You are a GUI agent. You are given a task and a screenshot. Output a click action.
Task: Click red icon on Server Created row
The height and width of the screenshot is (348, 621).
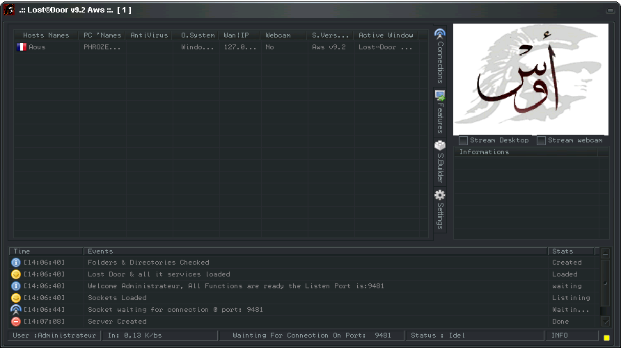tap(16, 322)
